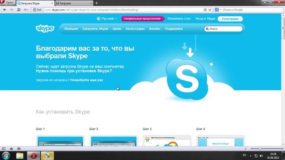Screen dimensions: 285x160
Task: Show hidden tray icons arrow
Action: (250, 156)
